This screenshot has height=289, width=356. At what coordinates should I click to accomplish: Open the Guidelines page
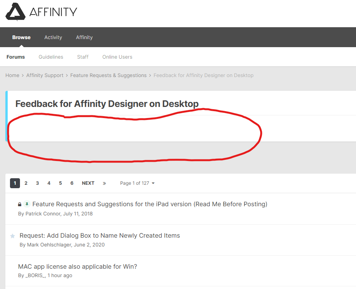[x=51, y=57]
